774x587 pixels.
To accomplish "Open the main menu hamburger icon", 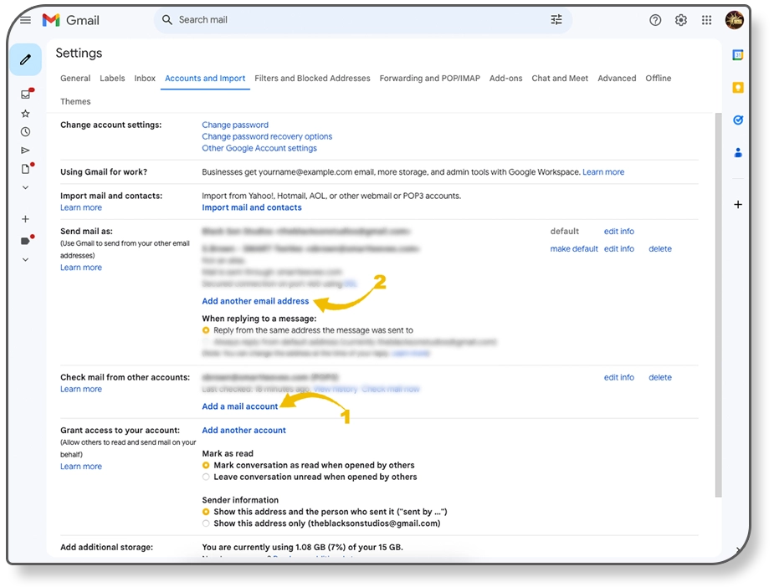I will [25, 20].
